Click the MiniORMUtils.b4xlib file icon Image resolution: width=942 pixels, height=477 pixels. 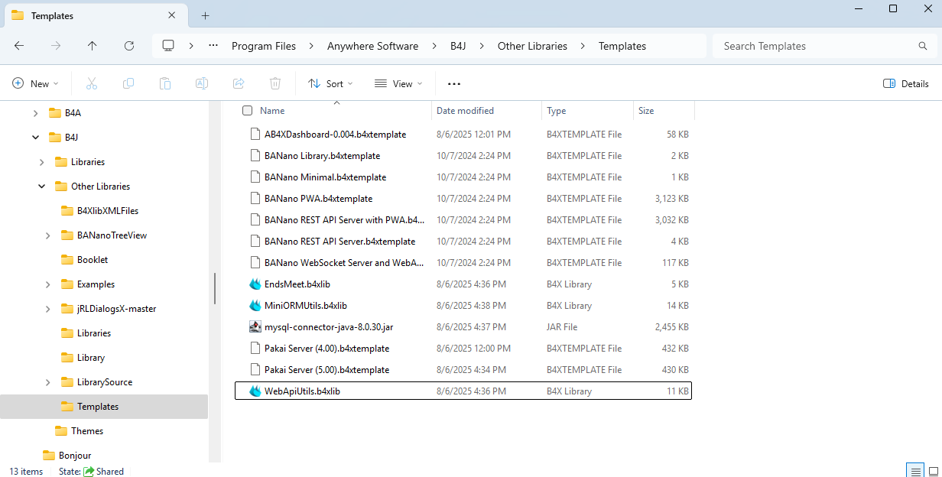[x=255, y=305]
